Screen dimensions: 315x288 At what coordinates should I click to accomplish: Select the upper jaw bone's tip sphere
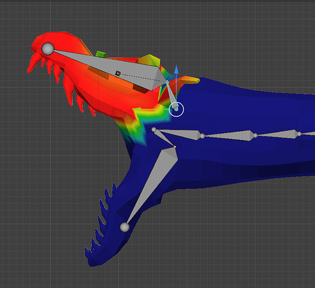tap(48, 48)
